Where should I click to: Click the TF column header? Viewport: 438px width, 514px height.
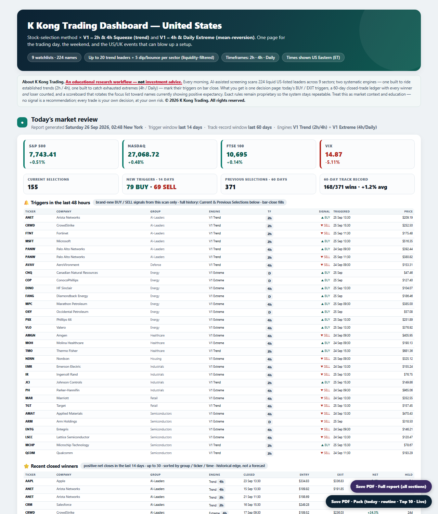(x=269, y=211)
